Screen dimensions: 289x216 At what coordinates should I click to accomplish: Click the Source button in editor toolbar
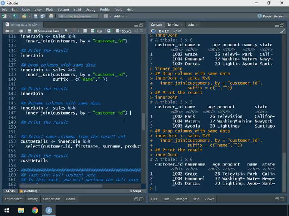point(124,31)
